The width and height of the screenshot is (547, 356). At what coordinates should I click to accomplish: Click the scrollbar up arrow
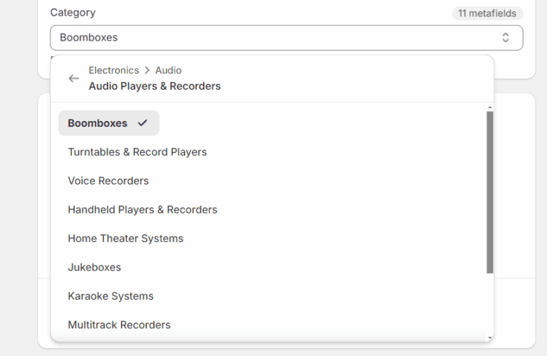489,108
